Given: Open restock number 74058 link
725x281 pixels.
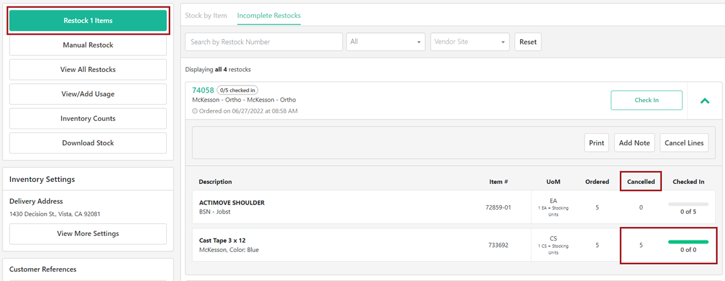Looking at the screenshot, I should (x=203, y=91).
